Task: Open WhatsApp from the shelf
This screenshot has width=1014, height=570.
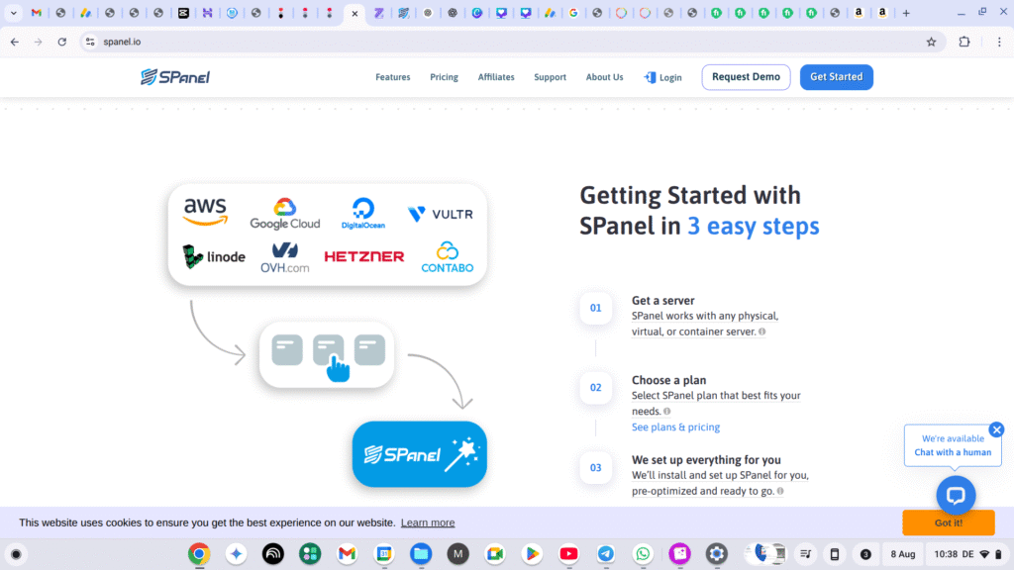Action: (643, 554)
